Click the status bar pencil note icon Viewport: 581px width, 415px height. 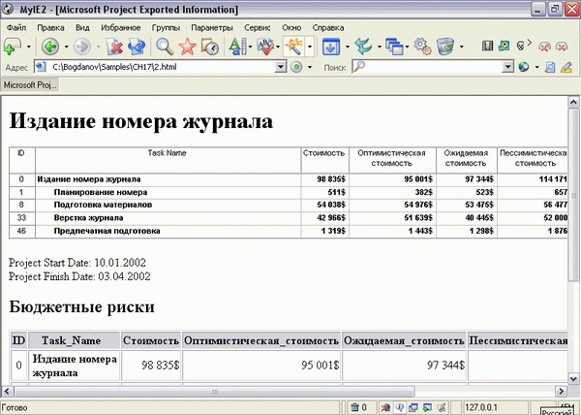pos(441,407)
